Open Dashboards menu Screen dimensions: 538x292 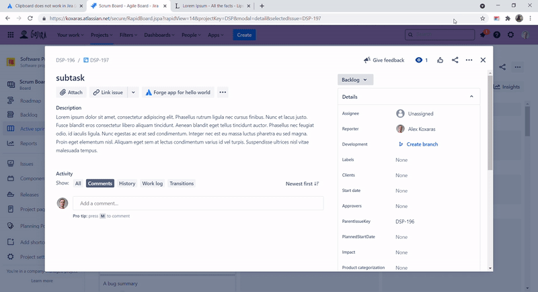tap(159, 35)
